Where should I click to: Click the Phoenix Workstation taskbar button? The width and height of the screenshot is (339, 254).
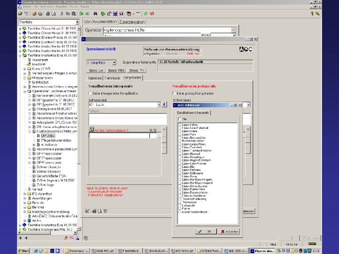pos(263,251)
